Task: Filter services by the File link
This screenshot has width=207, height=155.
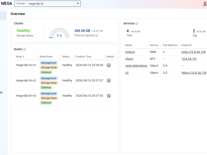Action: coord(195,35)
